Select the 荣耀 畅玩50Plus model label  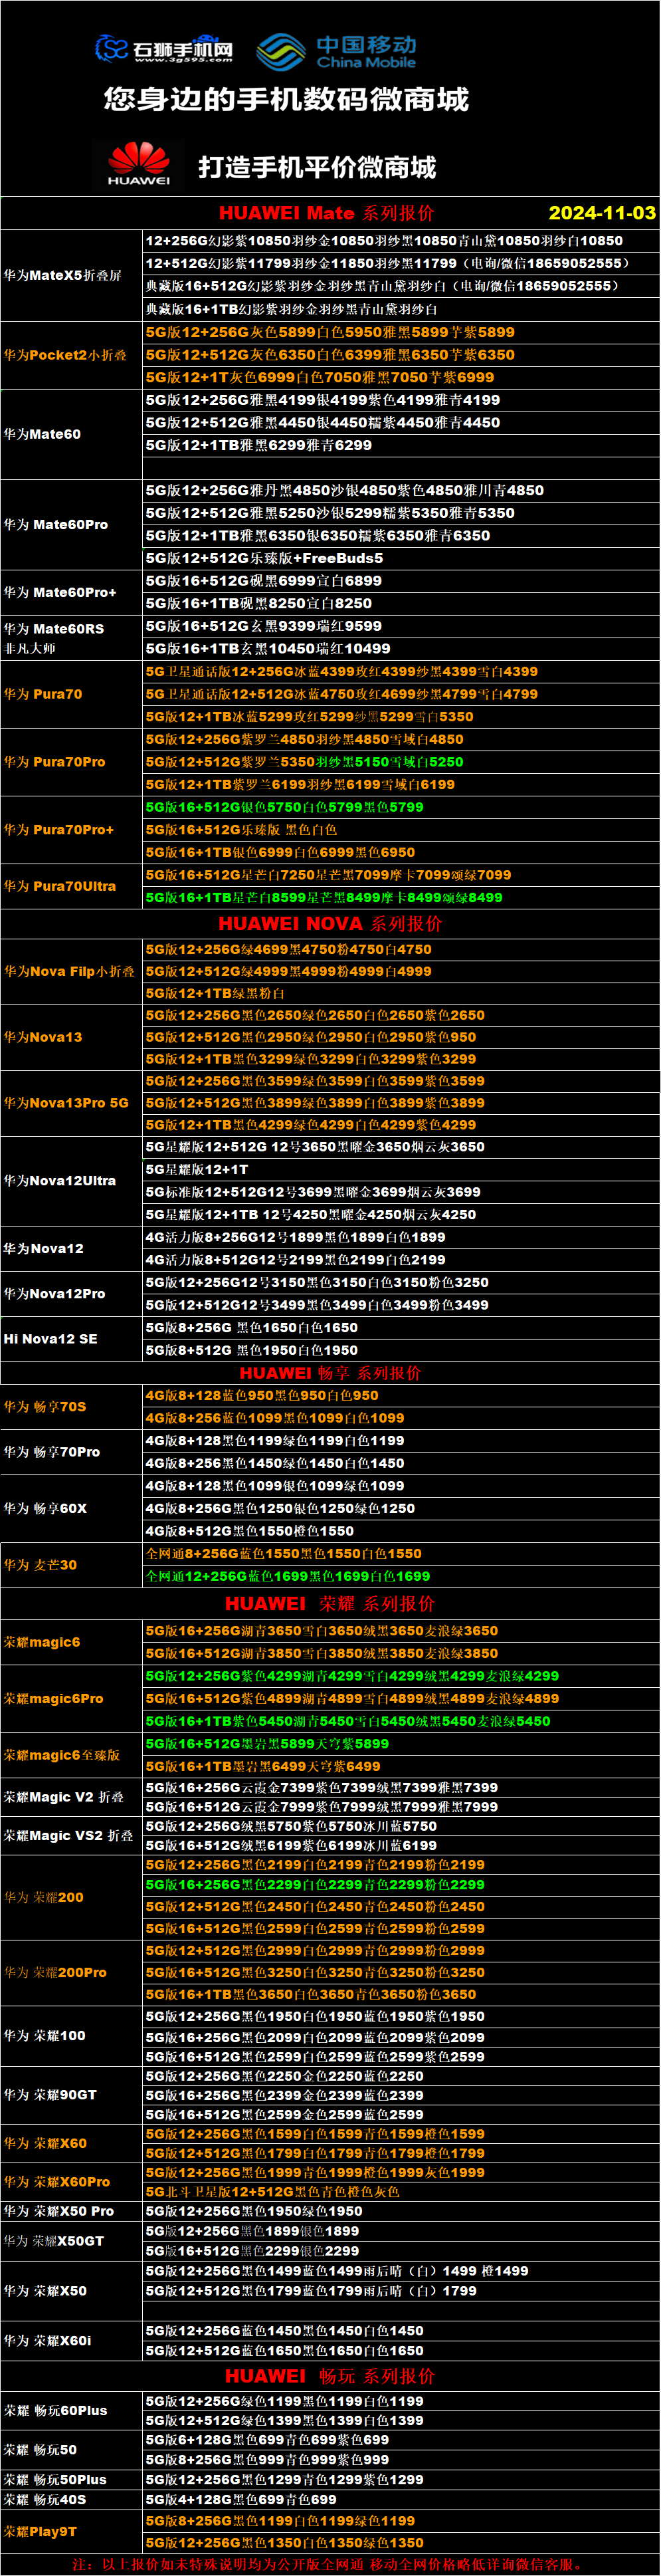click(55, 2480)
